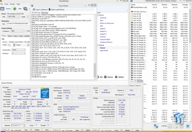Open the HandBrake Tools menu
Viewport: 192px width, 132px height.
7,4
